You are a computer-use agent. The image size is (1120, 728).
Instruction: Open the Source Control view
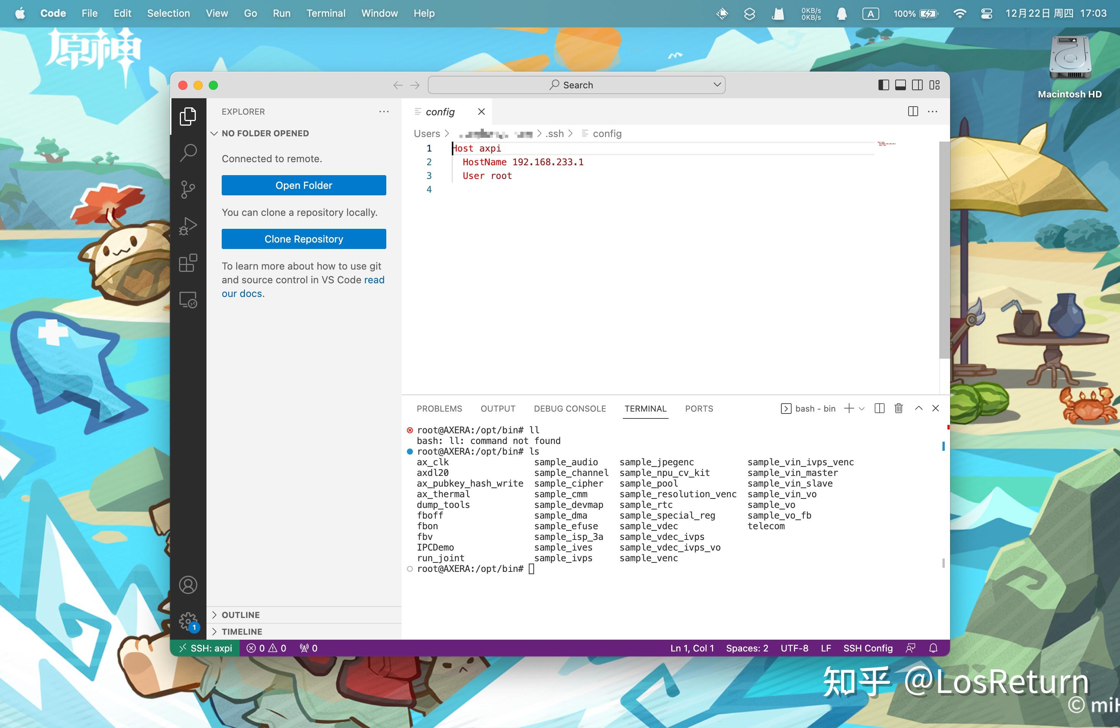click(188, 190)
